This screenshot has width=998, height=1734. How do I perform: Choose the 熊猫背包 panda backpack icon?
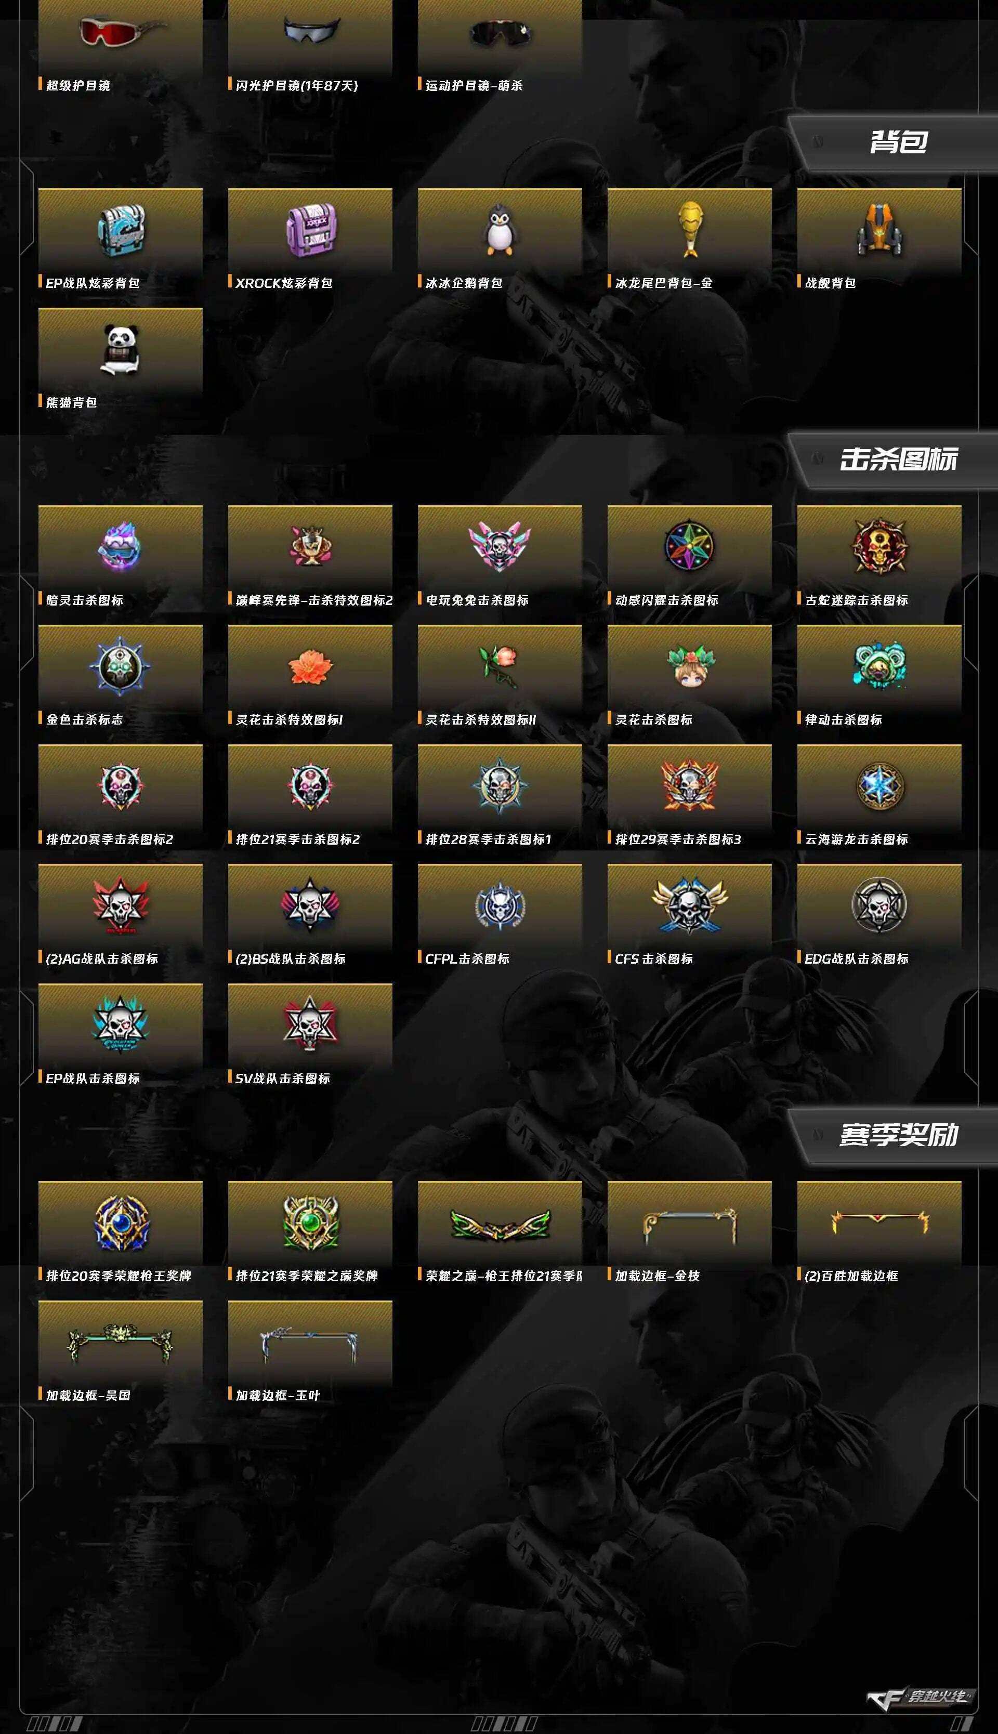[121, 349]
